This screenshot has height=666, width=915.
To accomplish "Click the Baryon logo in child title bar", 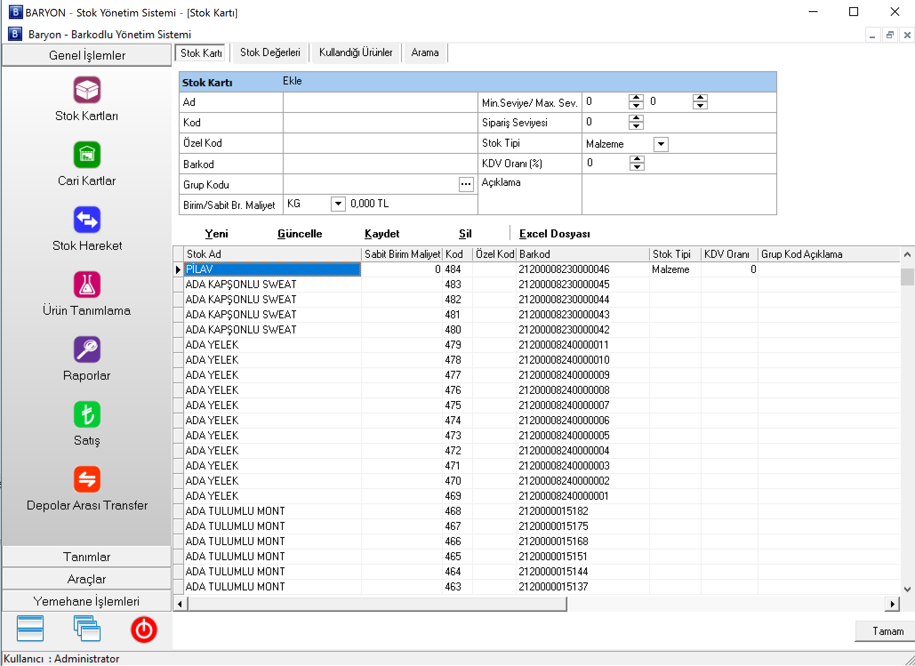I will (x=15, y=34).
